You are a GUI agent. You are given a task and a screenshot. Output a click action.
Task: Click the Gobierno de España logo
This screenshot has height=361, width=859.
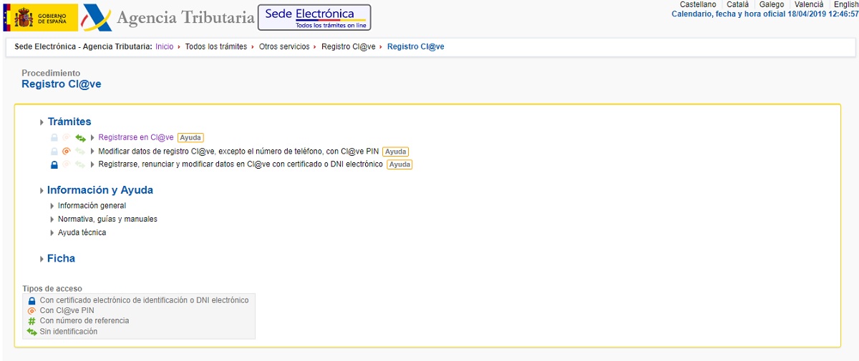pos(41,17)
